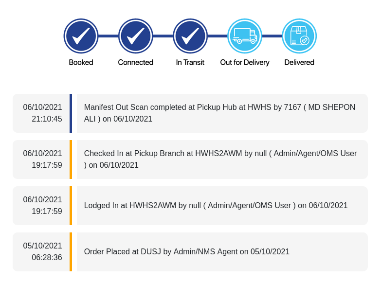381x283 pixels.
Task: Click the orange marker bar beside Order Placed
Action: point(71,251)
